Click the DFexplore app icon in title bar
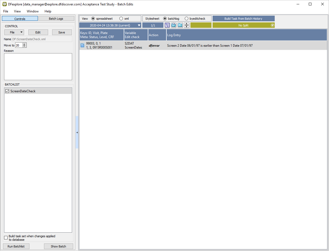 4,4
